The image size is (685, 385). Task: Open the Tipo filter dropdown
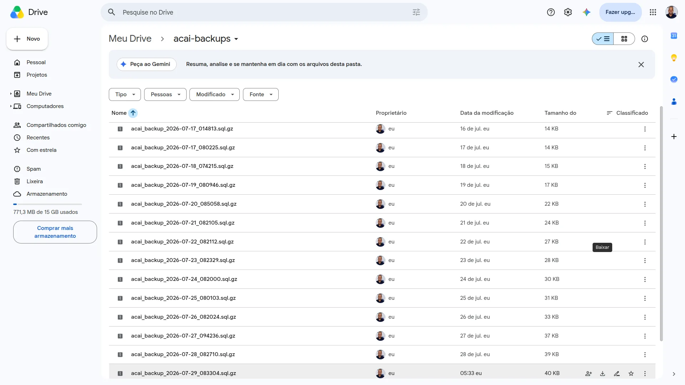(x=125, y=94)
